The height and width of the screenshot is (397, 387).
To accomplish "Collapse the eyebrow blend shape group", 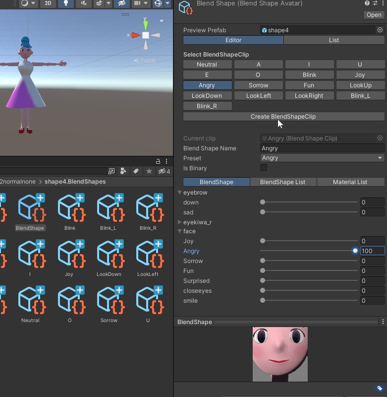I will [179, 193].
